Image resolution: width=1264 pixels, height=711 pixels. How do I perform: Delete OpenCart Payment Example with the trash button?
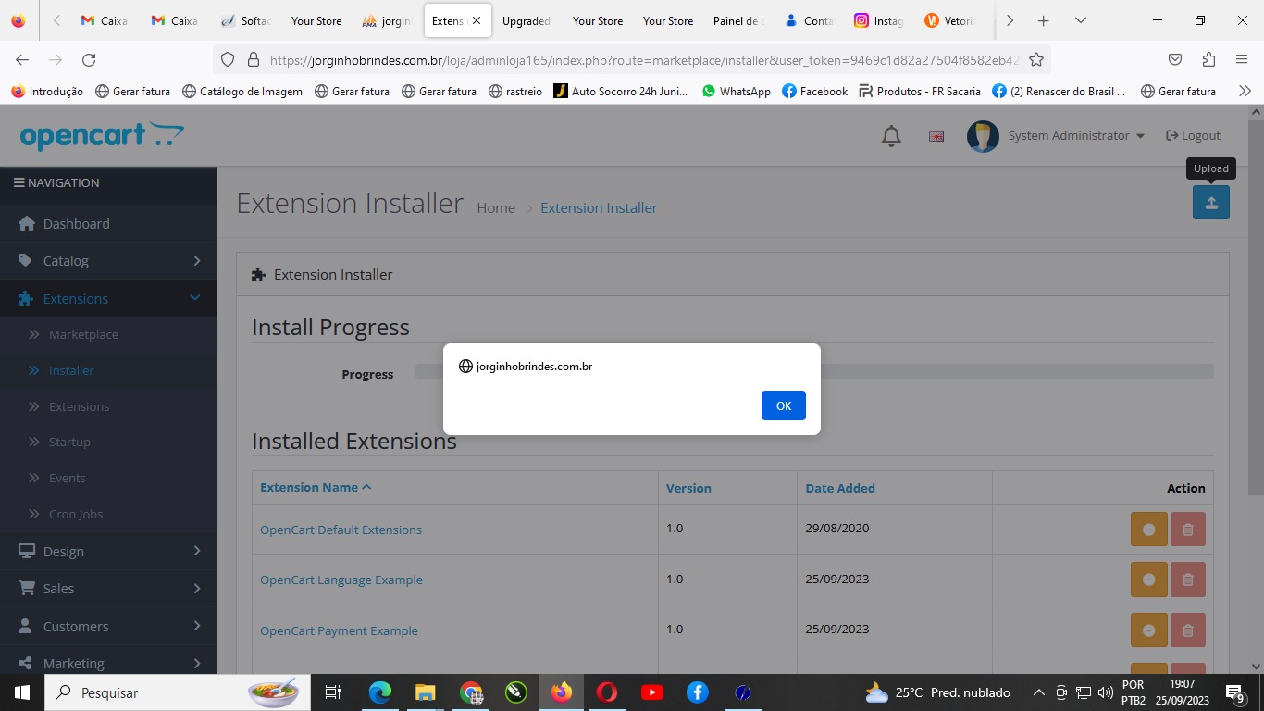[1188, 630]
